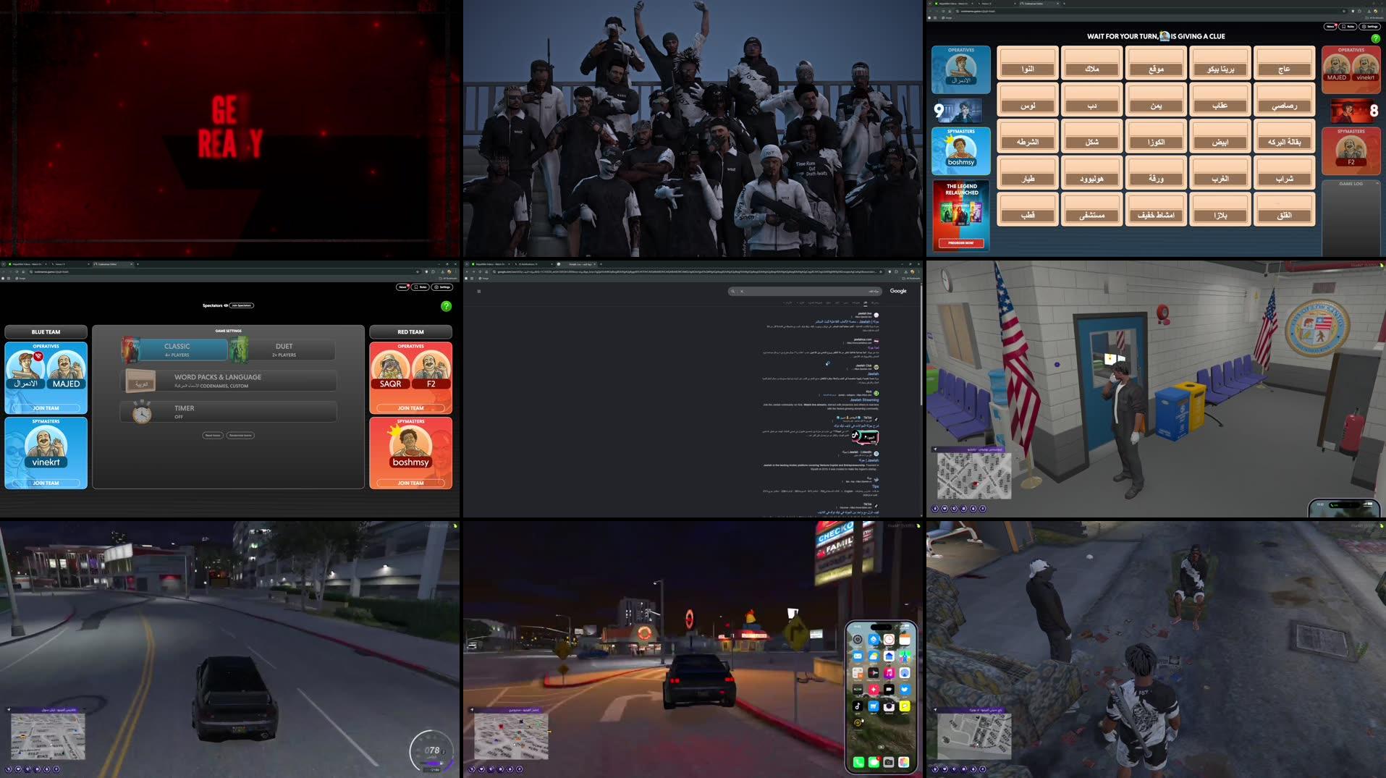Image resolution: width=1386 pixels, height=778 pixels.
Task: Open hamburger menu on Google results page
Action: pyautogui.click(x=478, y=291)
